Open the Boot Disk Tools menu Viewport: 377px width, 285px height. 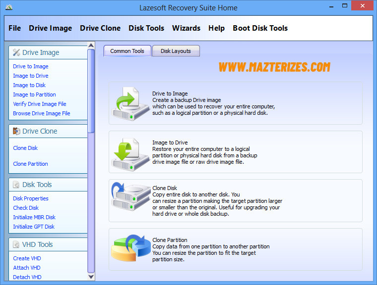[x=260, y=28]
